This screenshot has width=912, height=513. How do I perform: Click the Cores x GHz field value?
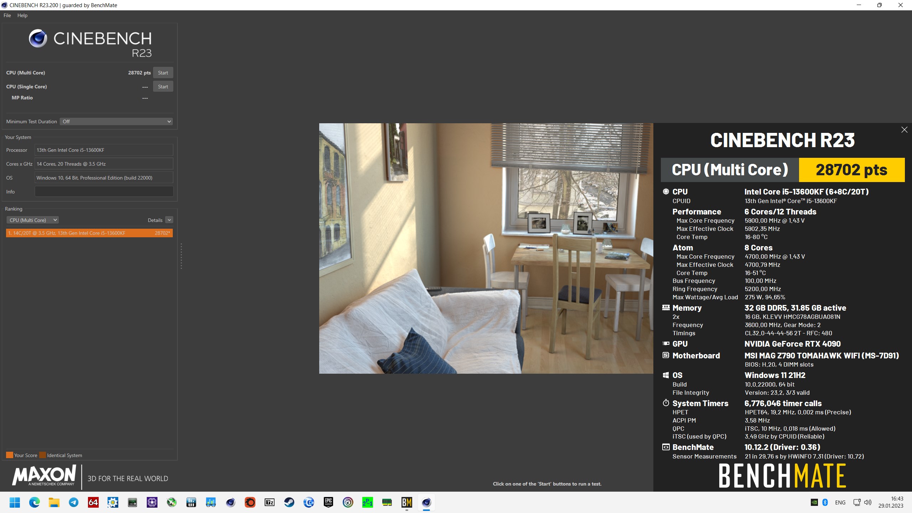click(x=104, y=164)
